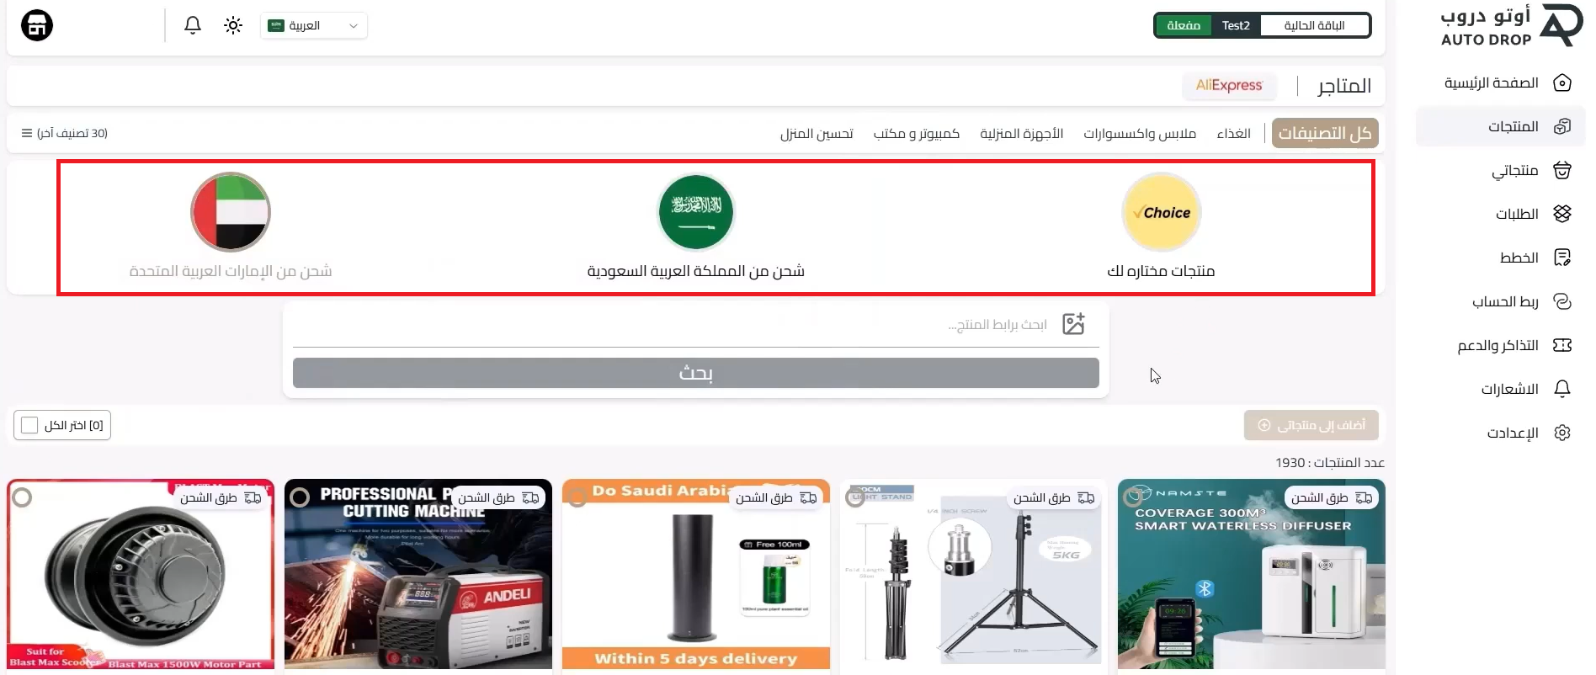Click أضاف إلى منتجاتي button
Viewport: 1596px width, 675px height.
coord(1311,425)
